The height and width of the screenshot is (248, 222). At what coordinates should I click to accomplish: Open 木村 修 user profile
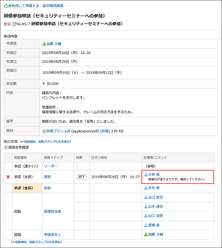[154, 188]
